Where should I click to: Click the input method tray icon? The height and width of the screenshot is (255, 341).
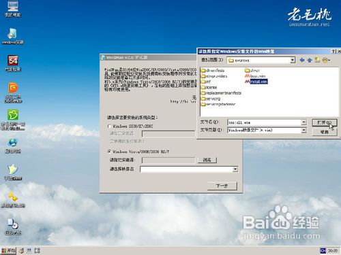[x=323, y=250]
